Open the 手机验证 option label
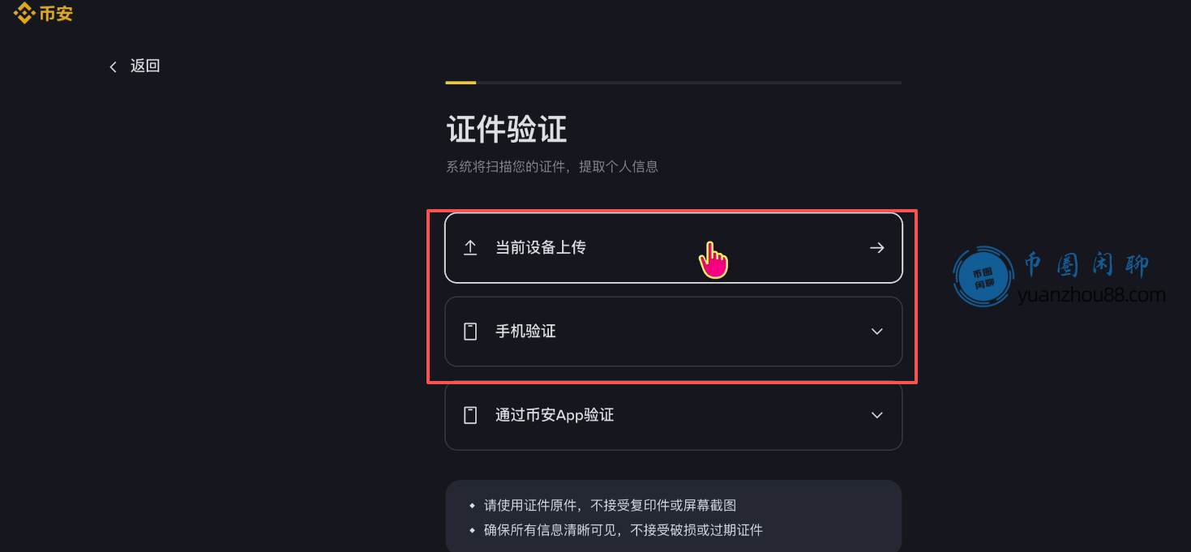 coord(525,332)
